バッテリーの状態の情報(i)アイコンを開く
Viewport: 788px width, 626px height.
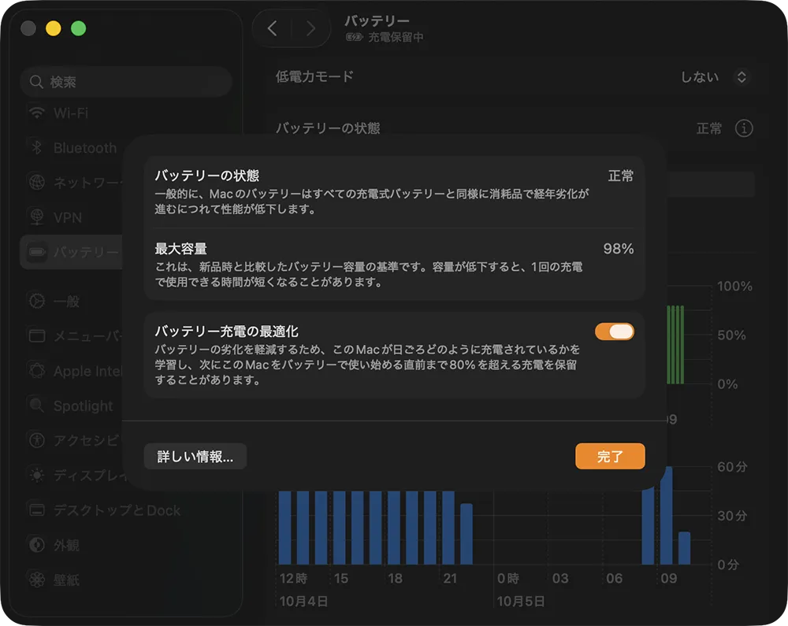pos(744,128)
